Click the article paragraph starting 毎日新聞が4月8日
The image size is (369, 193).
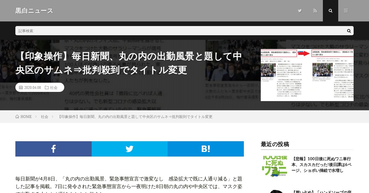point(129,184)
